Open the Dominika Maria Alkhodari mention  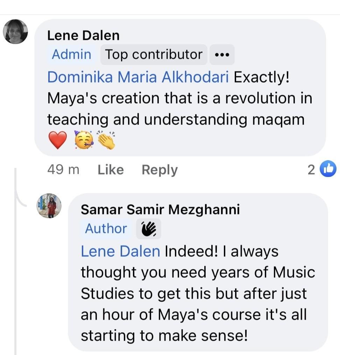click(138, 77)
